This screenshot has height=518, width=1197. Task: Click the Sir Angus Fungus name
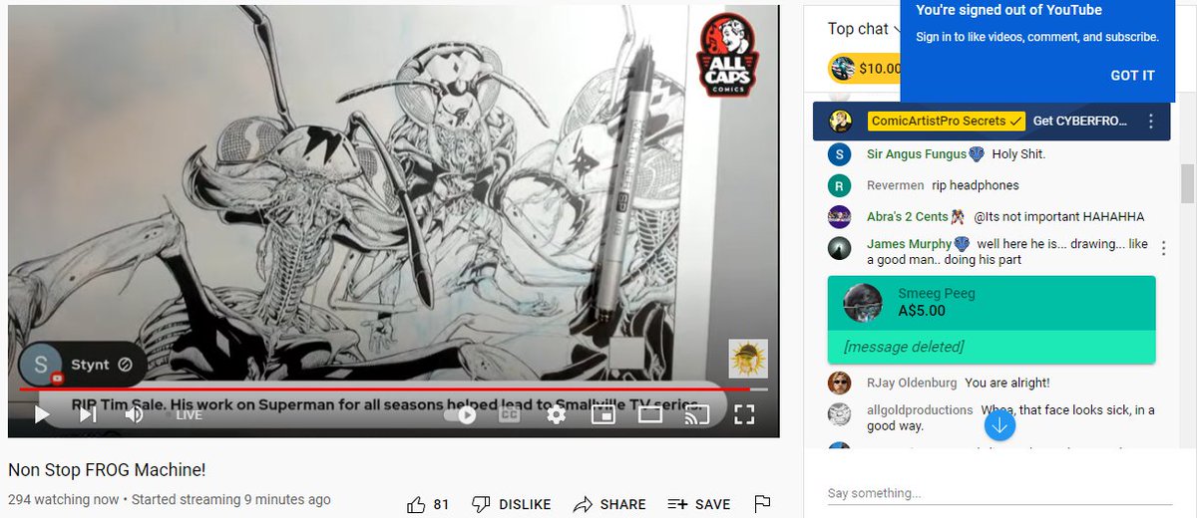coord(917,154)
